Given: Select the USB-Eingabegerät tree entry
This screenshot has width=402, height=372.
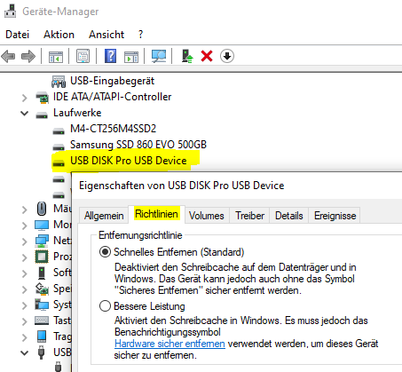Looking at the screenshot, I should [x=112, y=81].
